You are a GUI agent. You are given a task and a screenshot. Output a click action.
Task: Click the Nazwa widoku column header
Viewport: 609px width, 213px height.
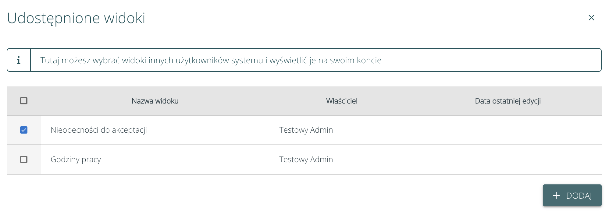pyautogui.click(x=155, y=101)
